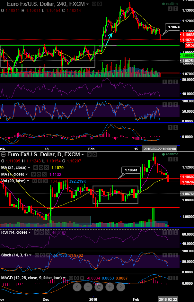Move daily Stoch (14, 3, 1) pane up
Image resolution: width=194 pixels, height=302 pixels.
click(165, 255)
